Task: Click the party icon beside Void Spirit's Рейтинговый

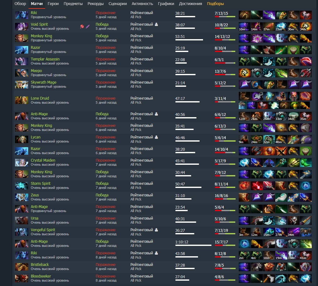Action: (156, 24)
